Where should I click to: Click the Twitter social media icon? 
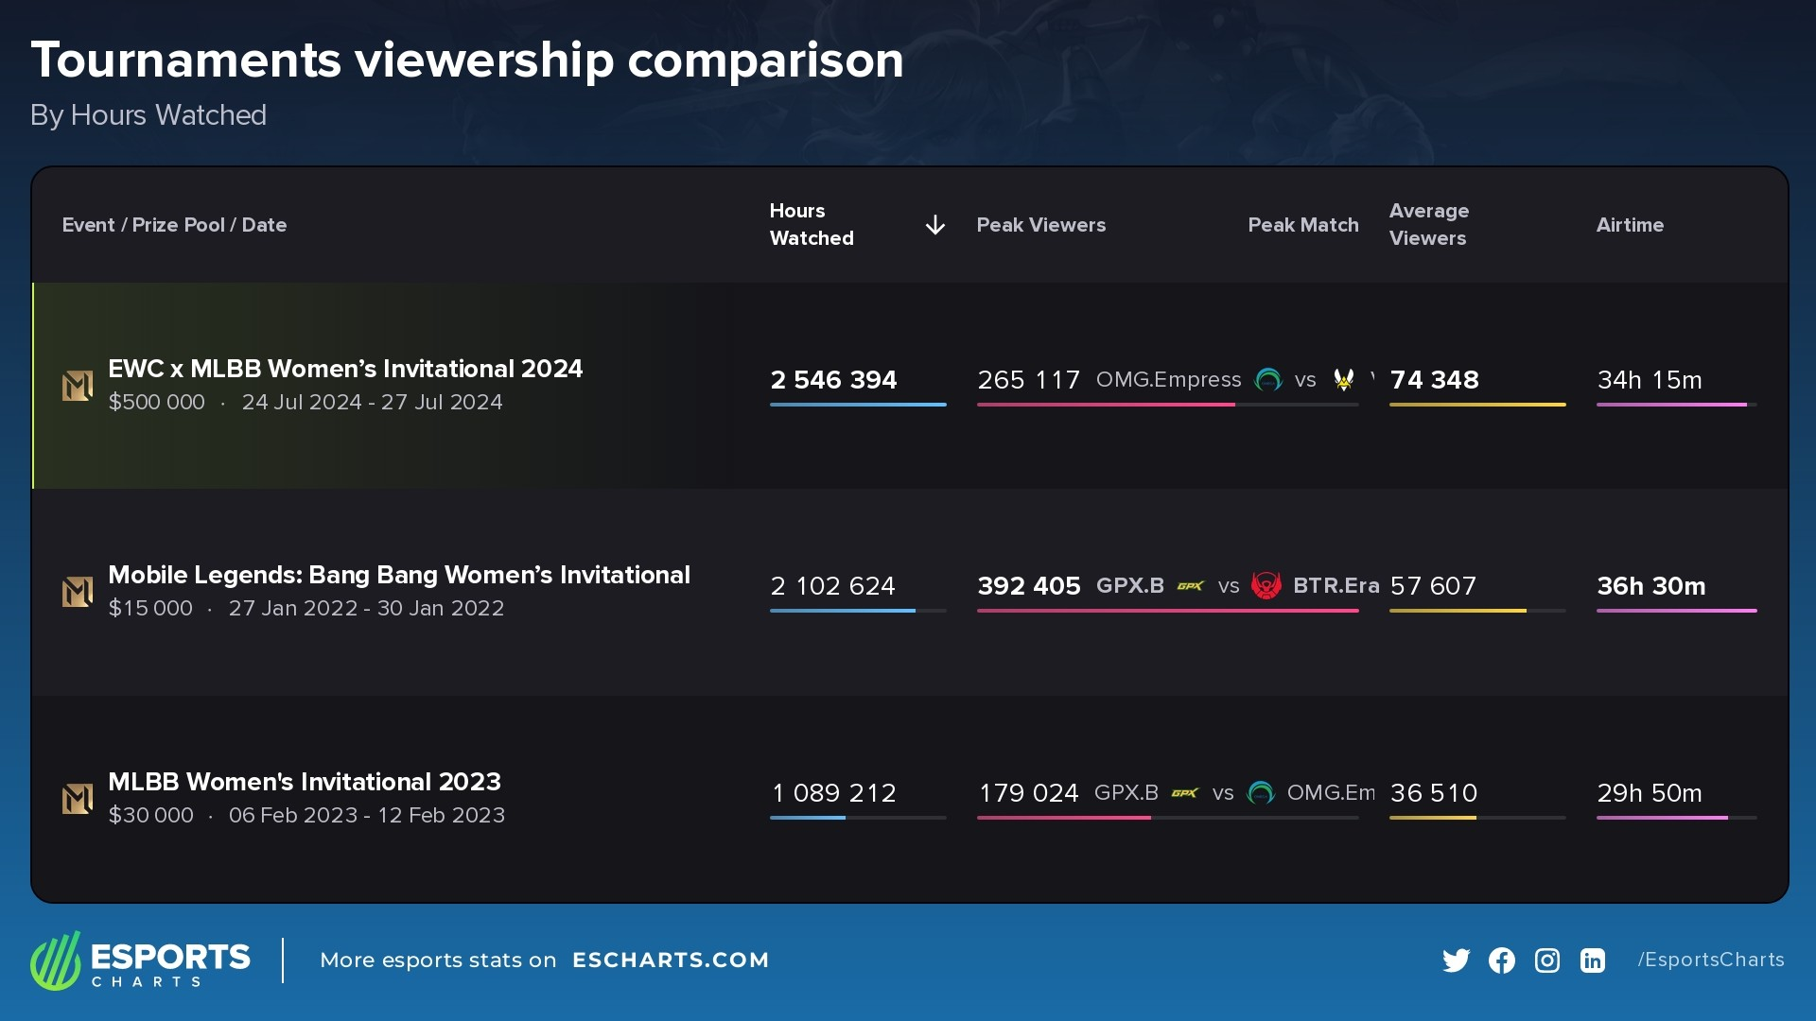click(x=1456, y=960)
